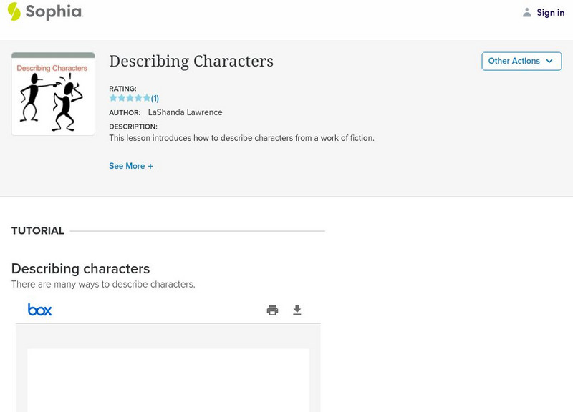Click the Box logo in viewer
This screenshot has width=573, height=412.
click(x=39, y=310)
